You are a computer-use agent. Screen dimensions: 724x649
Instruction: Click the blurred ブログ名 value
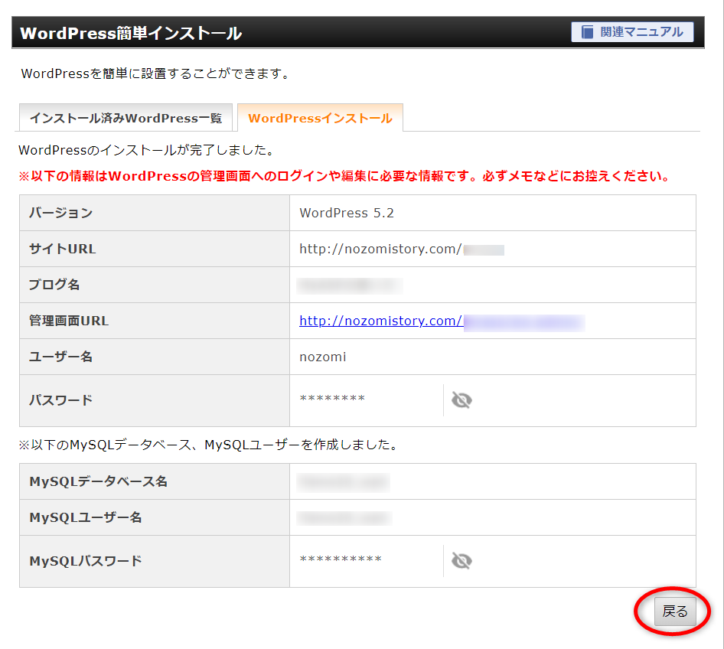(x=350, y=285)
